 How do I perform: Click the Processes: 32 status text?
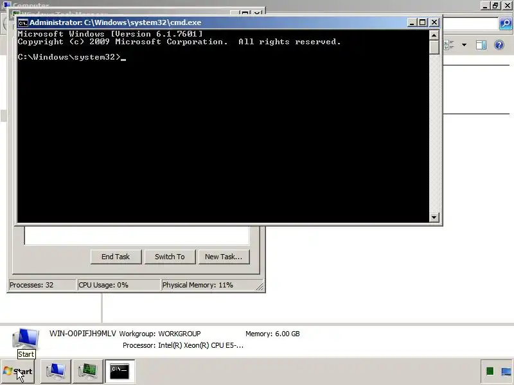31,285
